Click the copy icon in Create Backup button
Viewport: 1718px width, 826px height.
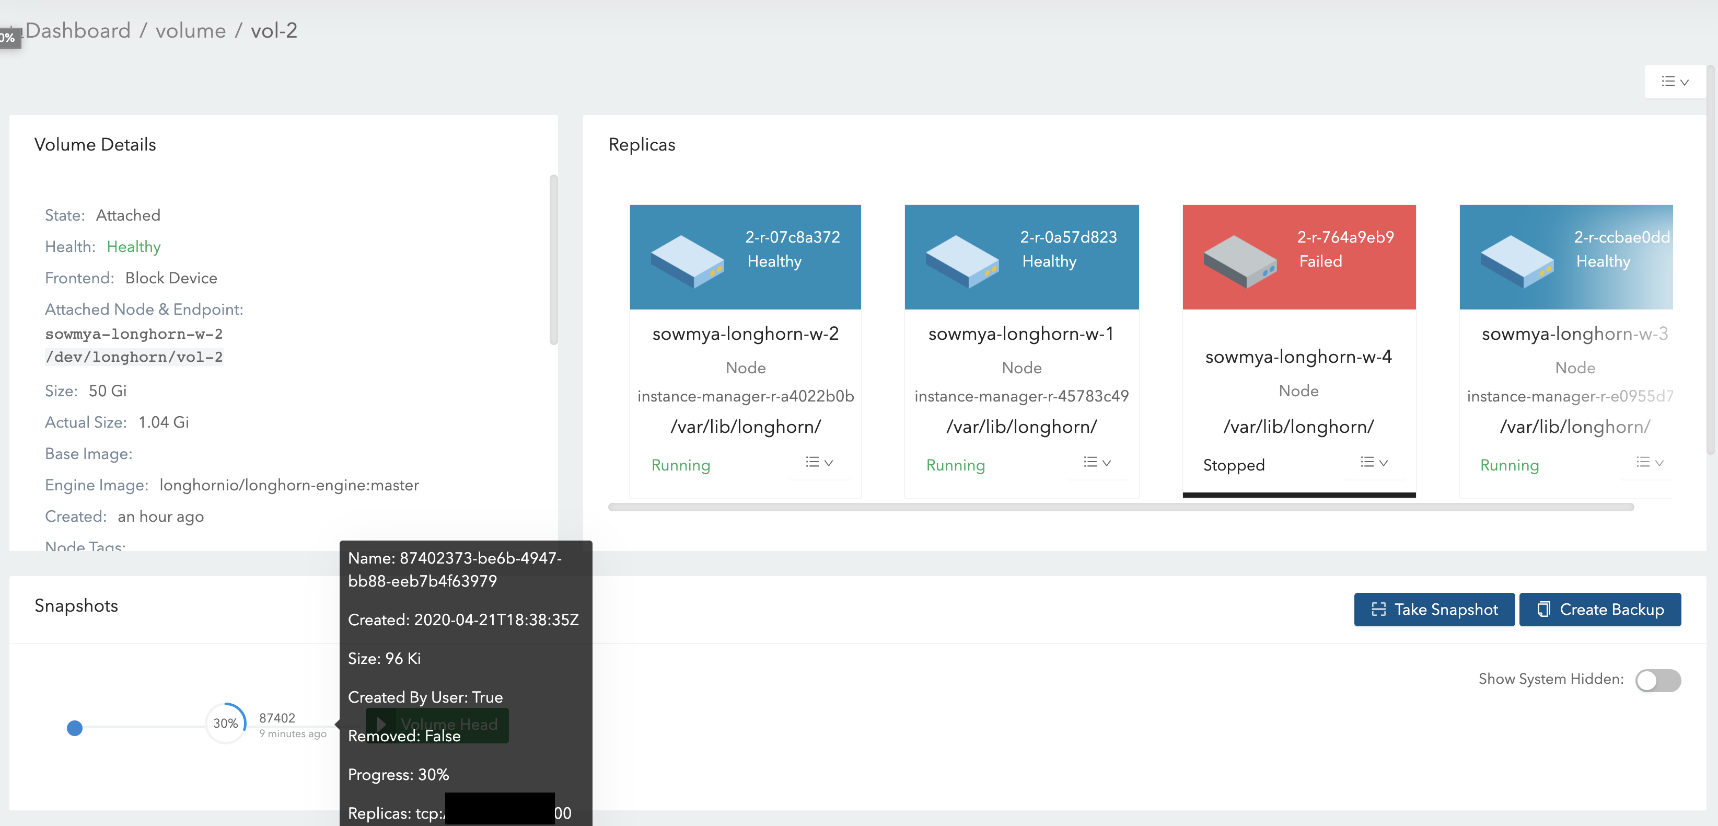pyautogui.click(x=1543, y=609)
